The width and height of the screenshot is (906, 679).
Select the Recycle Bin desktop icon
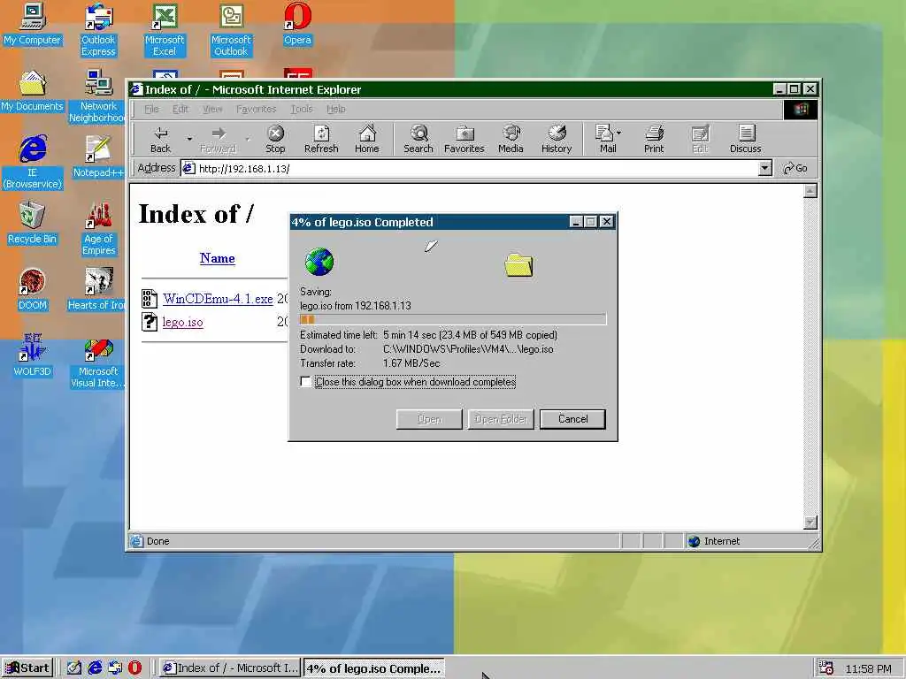click(33, 224)
